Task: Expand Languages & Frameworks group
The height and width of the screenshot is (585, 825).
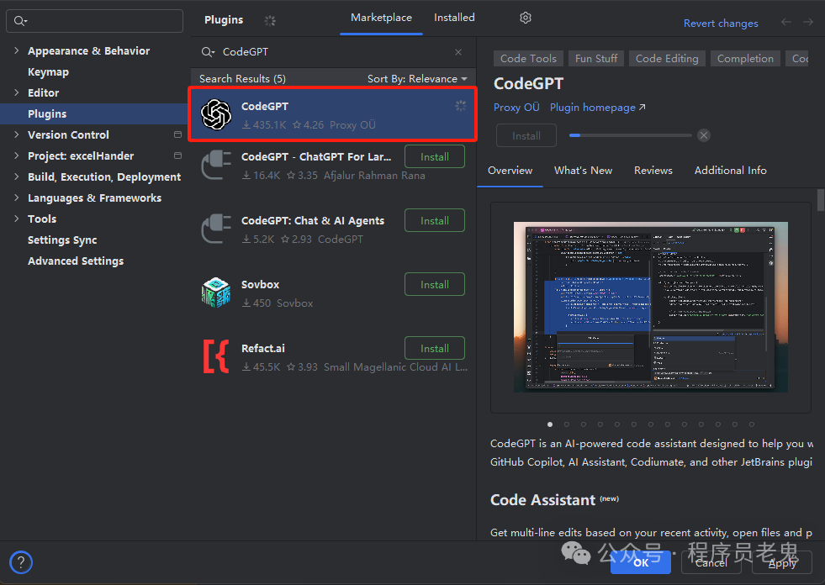Action: point(16,198)
